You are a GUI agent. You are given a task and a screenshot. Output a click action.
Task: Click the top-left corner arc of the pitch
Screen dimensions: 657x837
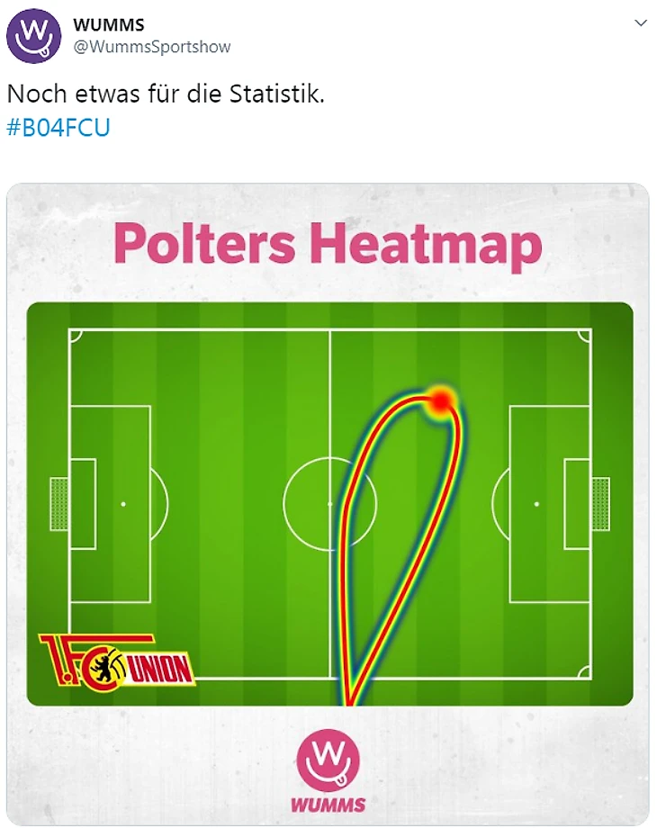pyautogui.click(x=76, y=335)
